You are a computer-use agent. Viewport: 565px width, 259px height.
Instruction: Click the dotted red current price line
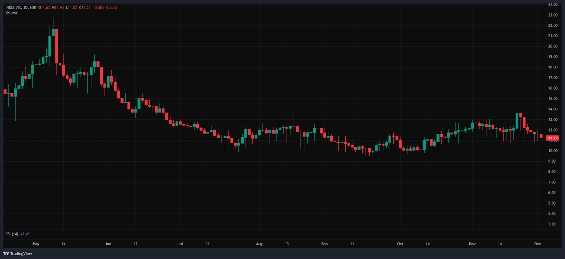pos(282,138)
